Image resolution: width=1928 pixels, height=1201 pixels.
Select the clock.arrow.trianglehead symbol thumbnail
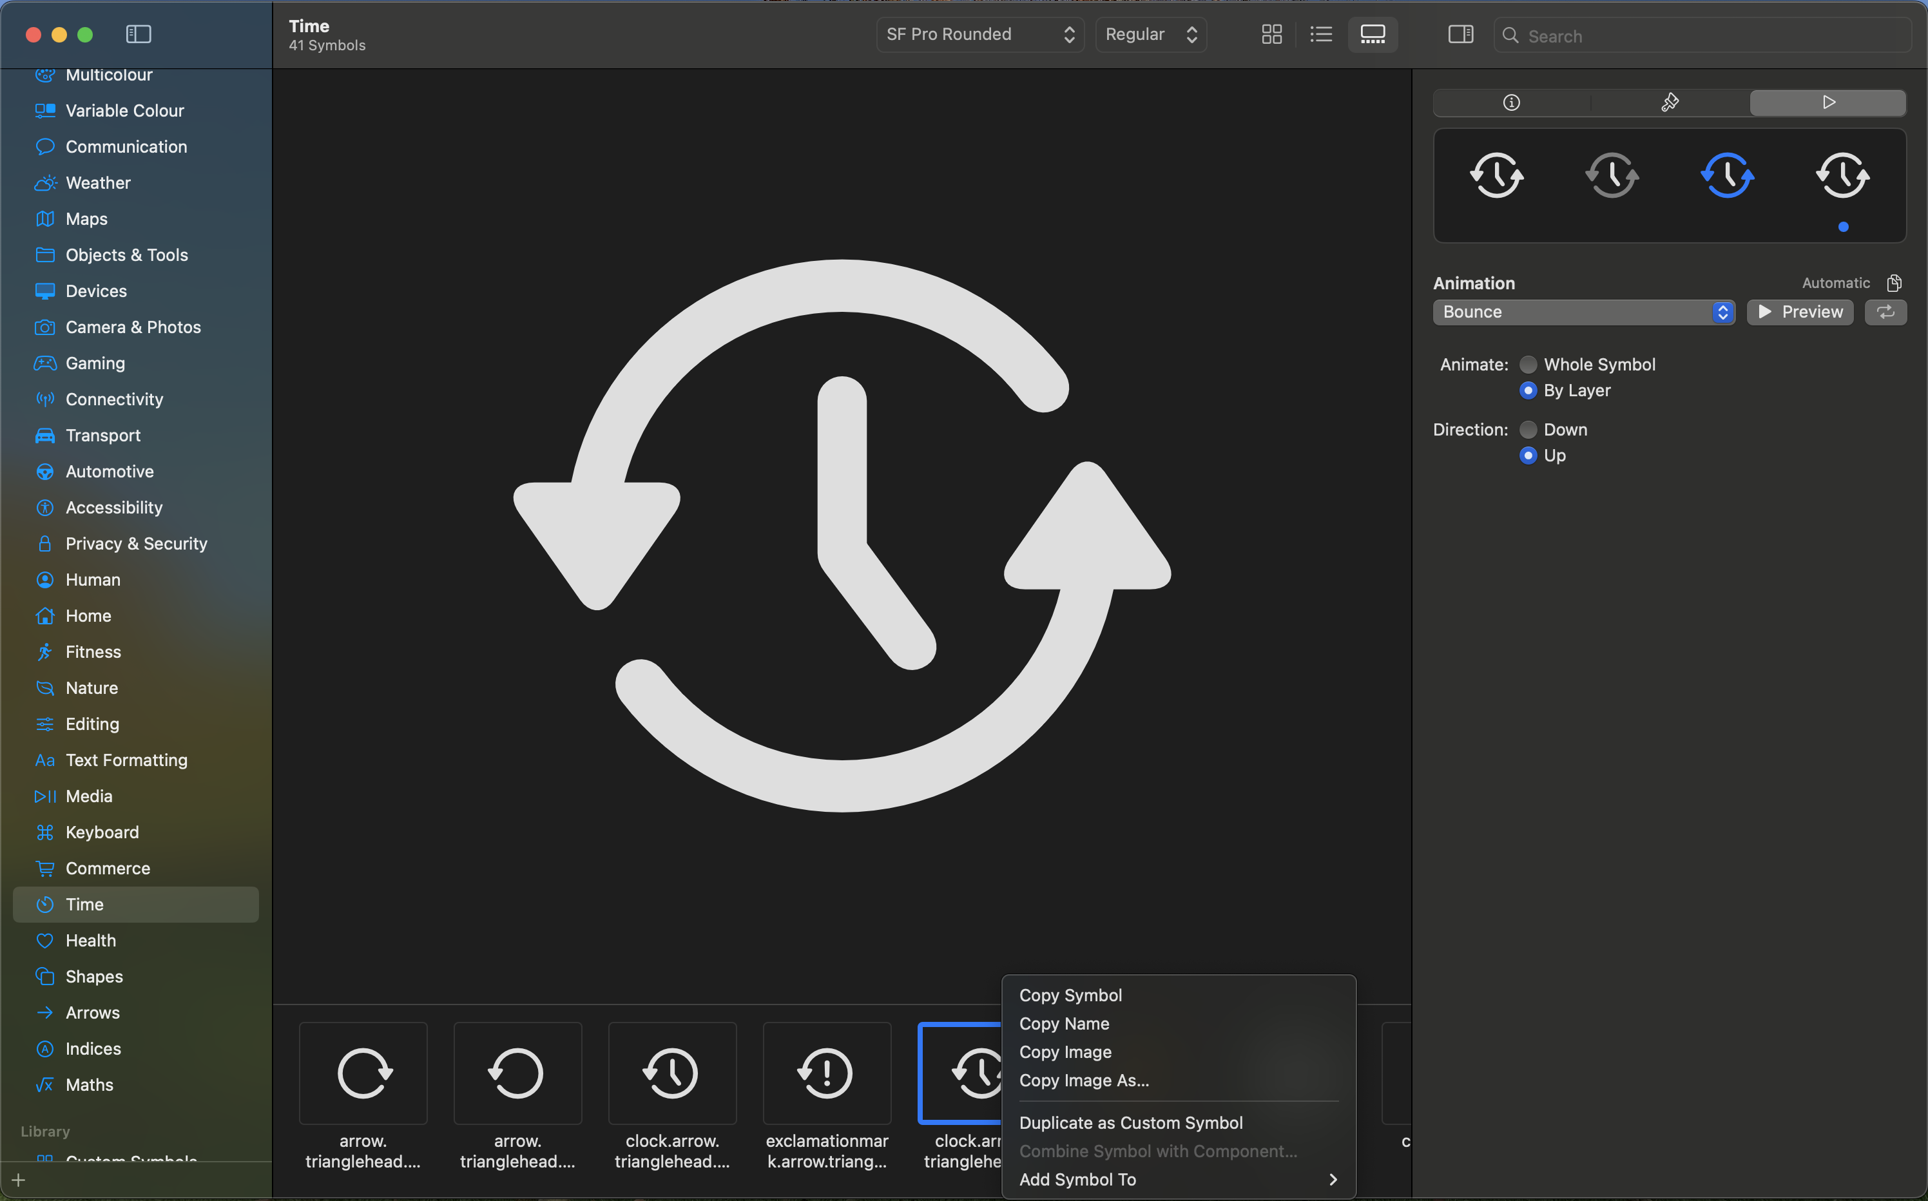coord(672,1073)
